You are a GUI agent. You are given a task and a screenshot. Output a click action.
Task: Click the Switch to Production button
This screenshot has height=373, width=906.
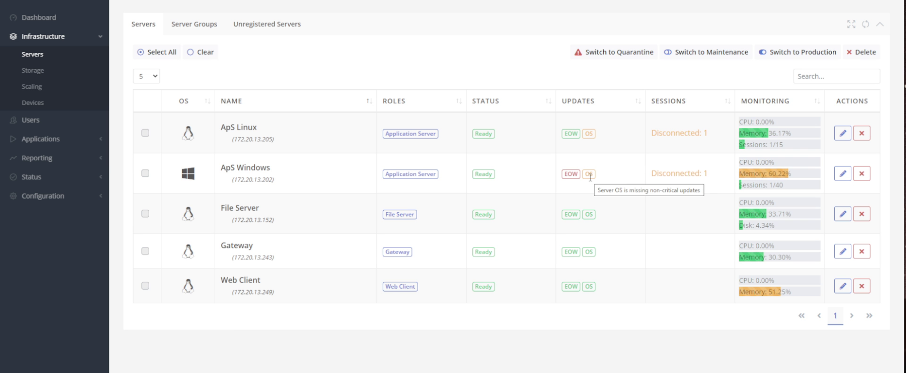coord(797,52)
